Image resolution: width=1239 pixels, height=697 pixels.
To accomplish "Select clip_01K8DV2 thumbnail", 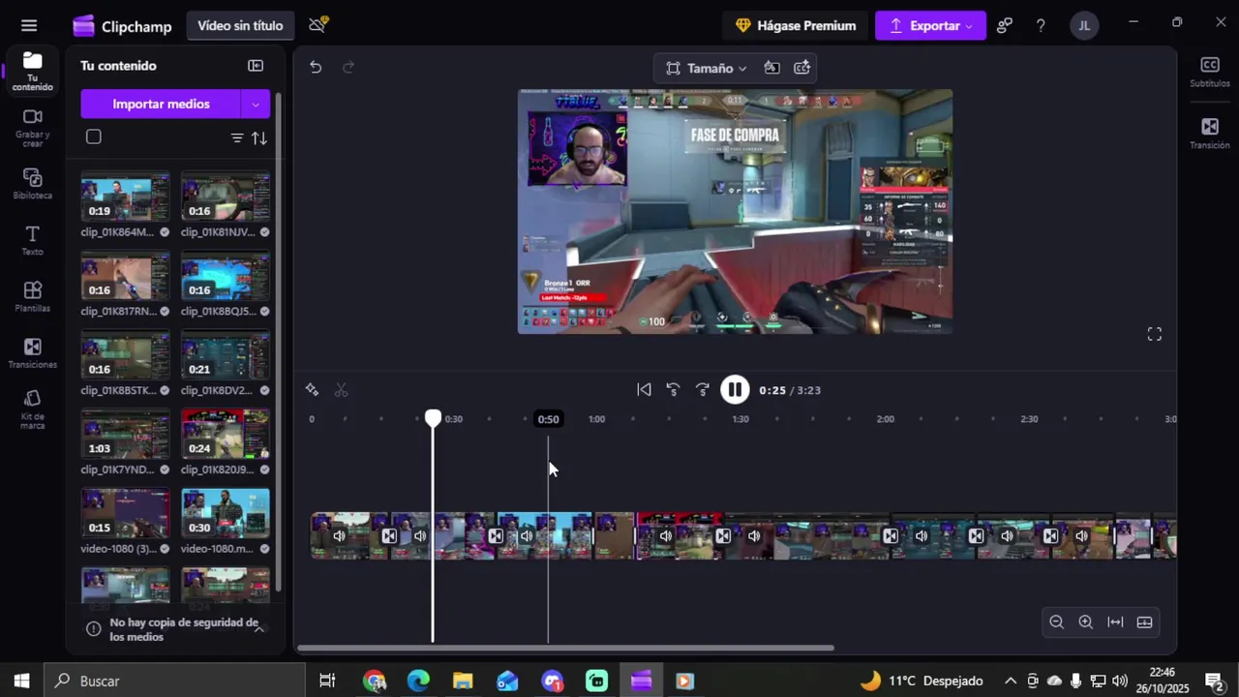I will pyautogui.click(x=226, y=356).
